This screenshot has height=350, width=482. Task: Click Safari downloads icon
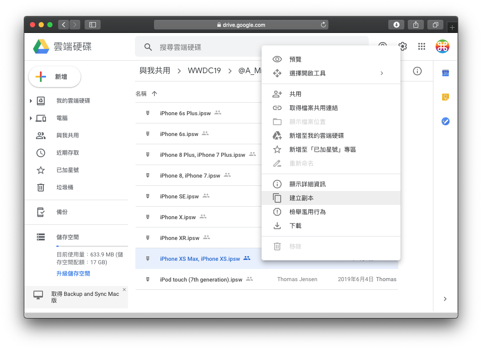tap(396, 25)
